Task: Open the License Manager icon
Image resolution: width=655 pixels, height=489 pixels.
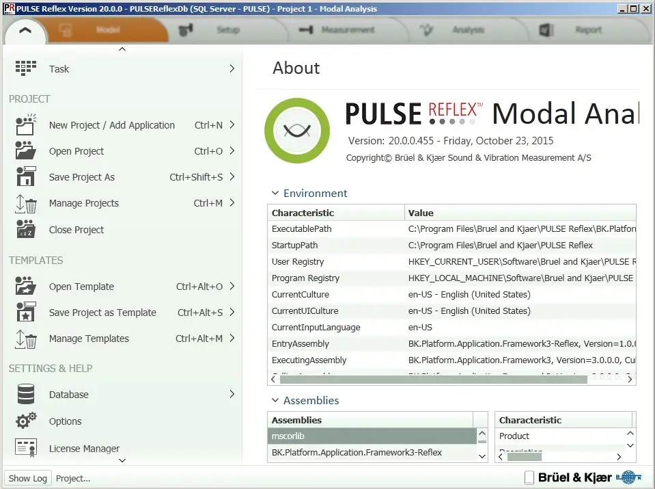Action: (25, 448)
